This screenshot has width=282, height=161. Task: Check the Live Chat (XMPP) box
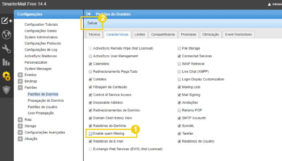pyautogui.click(x=179, y=72)
